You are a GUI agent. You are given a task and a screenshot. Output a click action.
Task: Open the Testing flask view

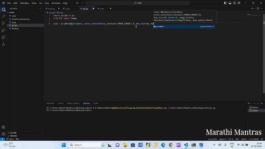(3, 44)
